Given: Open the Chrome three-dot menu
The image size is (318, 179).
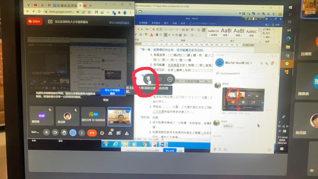Looking at the screenshot, I should click(131, 13).
